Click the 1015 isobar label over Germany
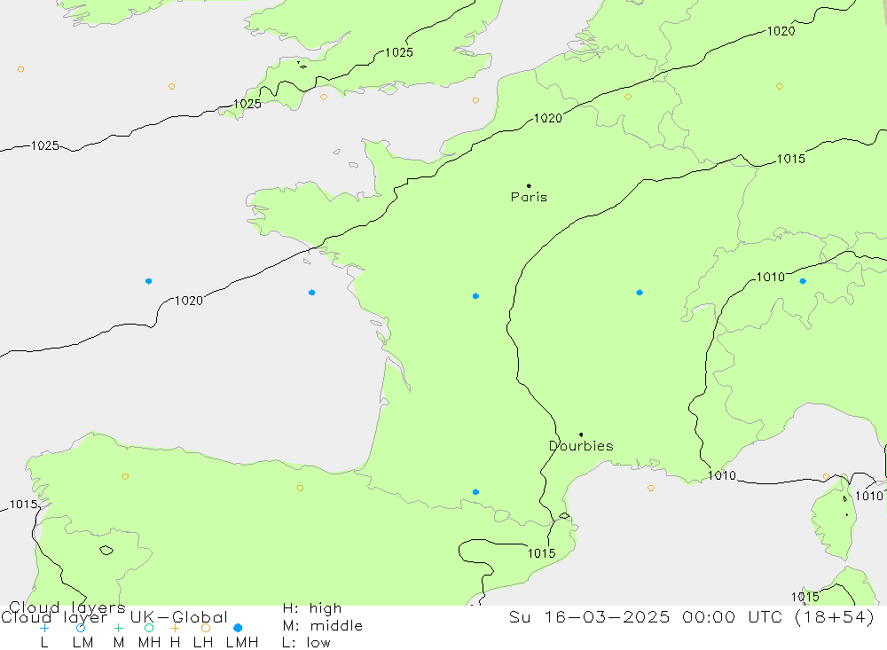The width and height of the screenshot is (887, 650). click(791, 159)
